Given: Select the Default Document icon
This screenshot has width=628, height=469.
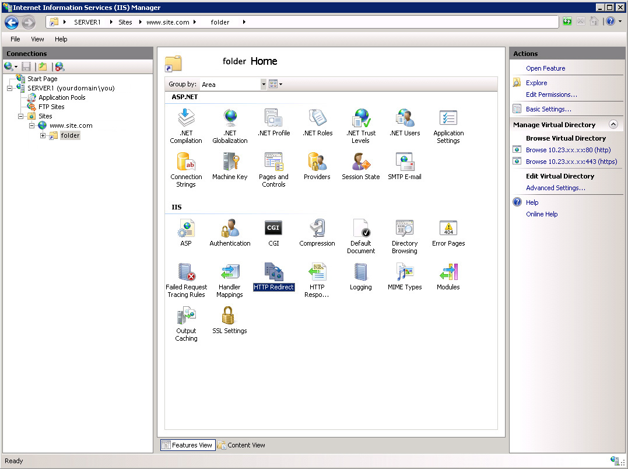Looking at the screenshot, I should [x=361, y=236].
